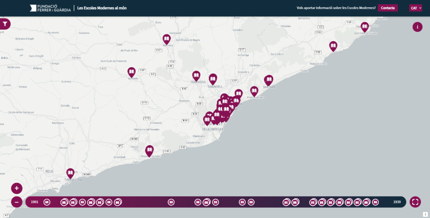Enter fullscreen map mode
This screenshot has width=430, height=218.
click(x=415, y=202)
